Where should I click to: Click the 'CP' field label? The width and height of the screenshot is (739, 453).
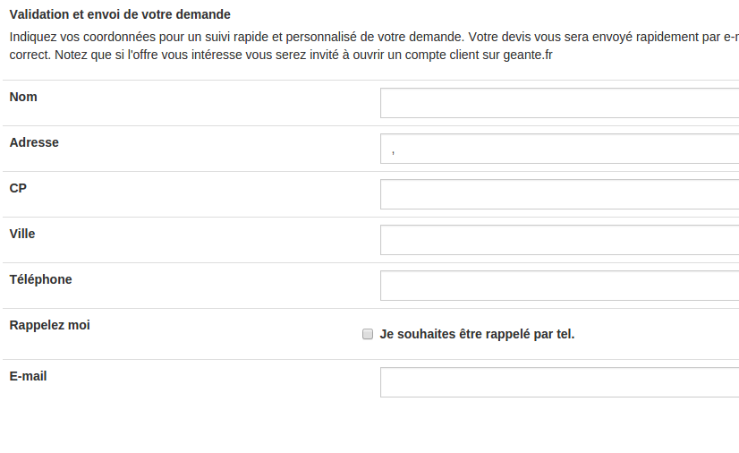18,188
